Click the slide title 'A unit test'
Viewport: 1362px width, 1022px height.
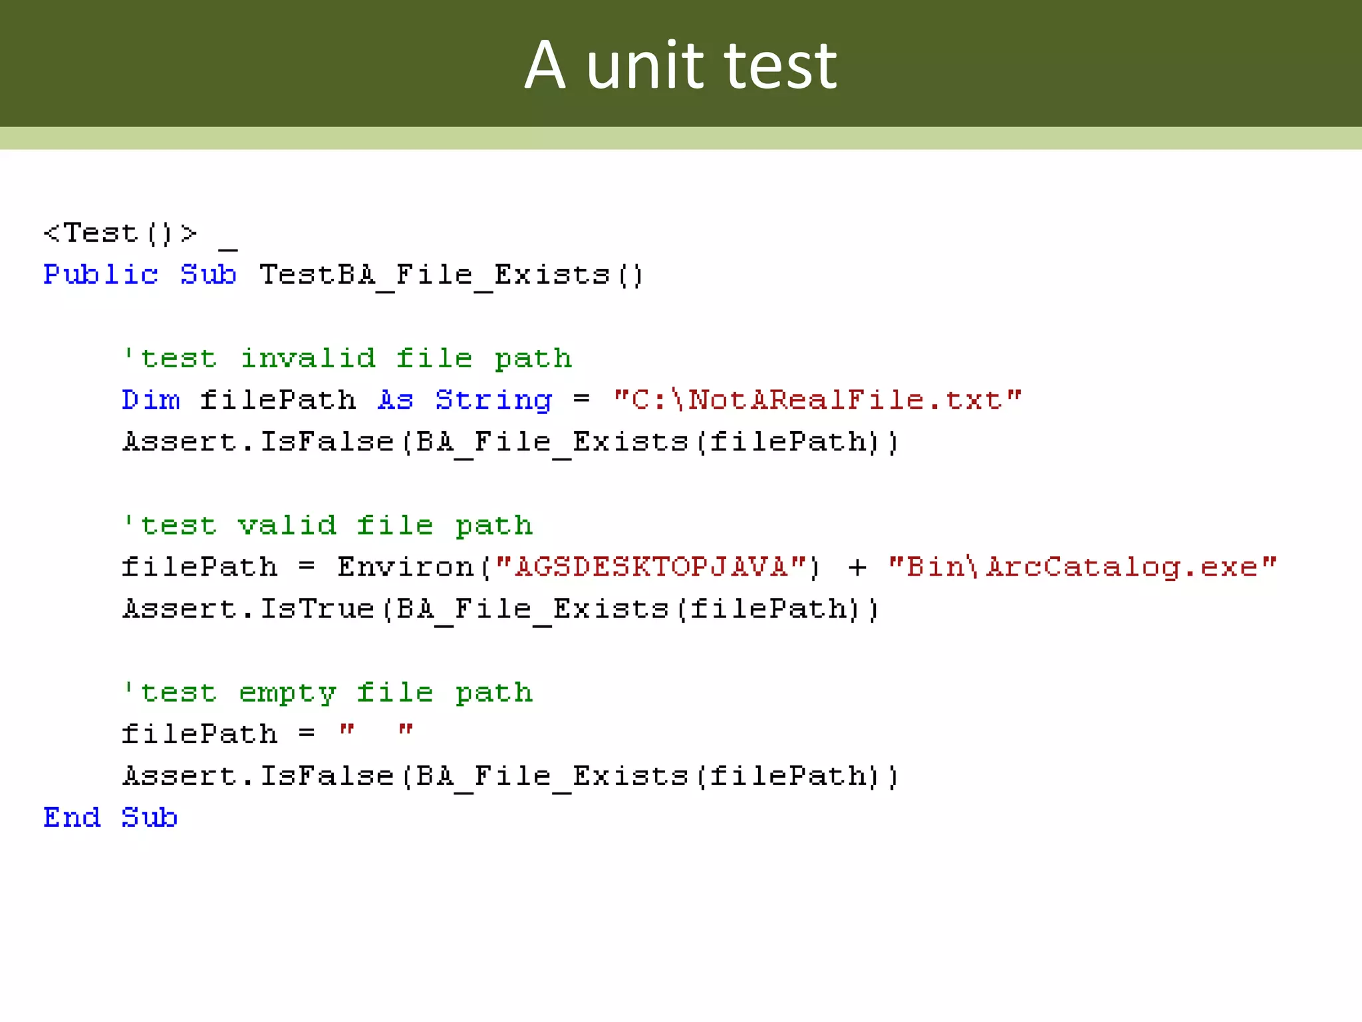pyautogui.click(x=680, y=65)
